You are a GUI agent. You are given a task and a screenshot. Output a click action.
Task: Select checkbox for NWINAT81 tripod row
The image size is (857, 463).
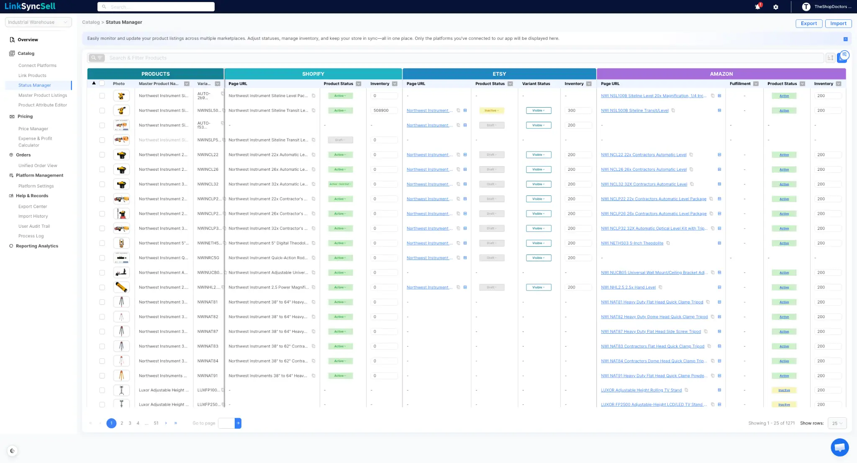(x=102, y=302)
